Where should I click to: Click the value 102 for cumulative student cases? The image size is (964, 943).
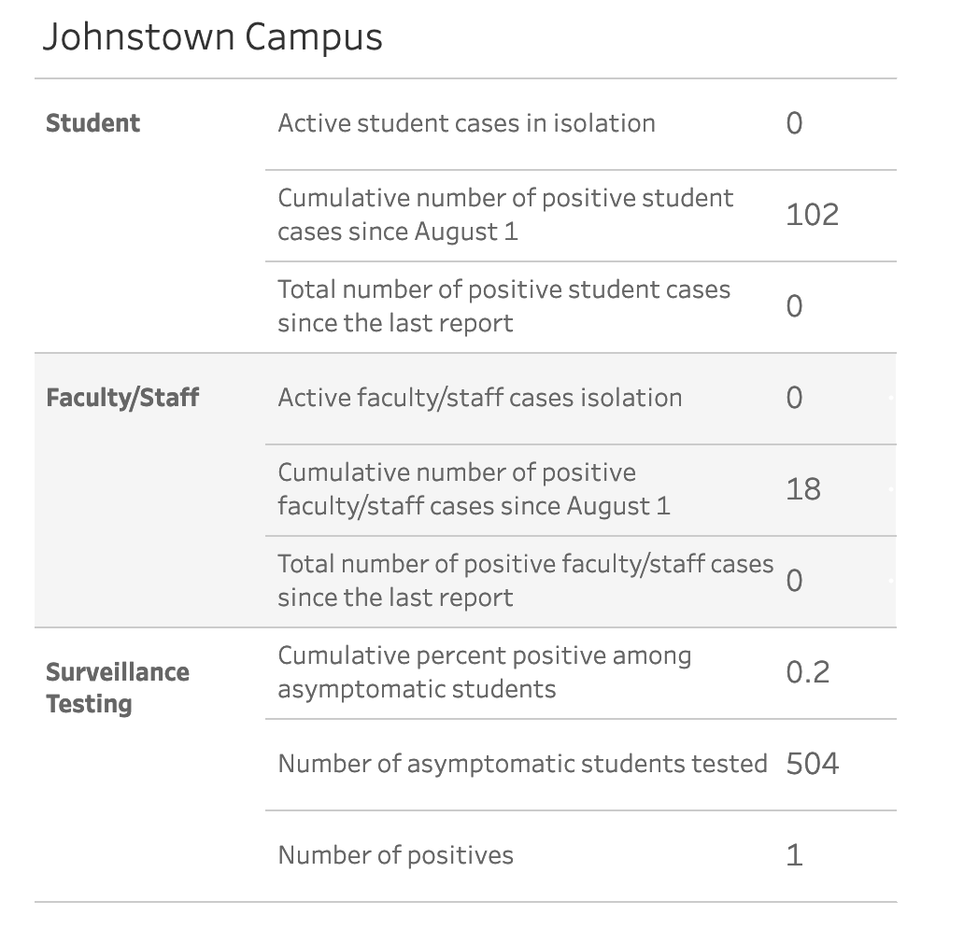tap(812, 215)
